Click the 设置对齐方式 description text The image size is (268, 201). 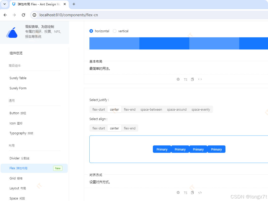100,182
